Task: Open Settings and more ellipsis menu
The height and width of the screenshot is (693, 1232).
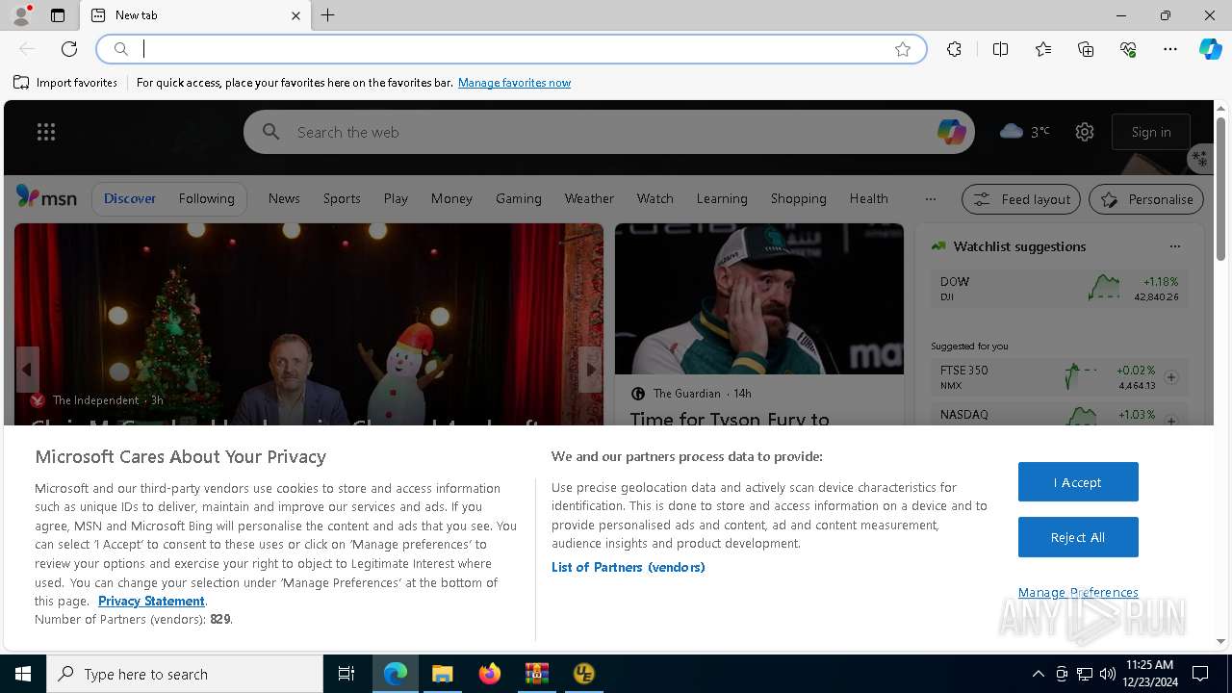Action: pos(1170,49)
